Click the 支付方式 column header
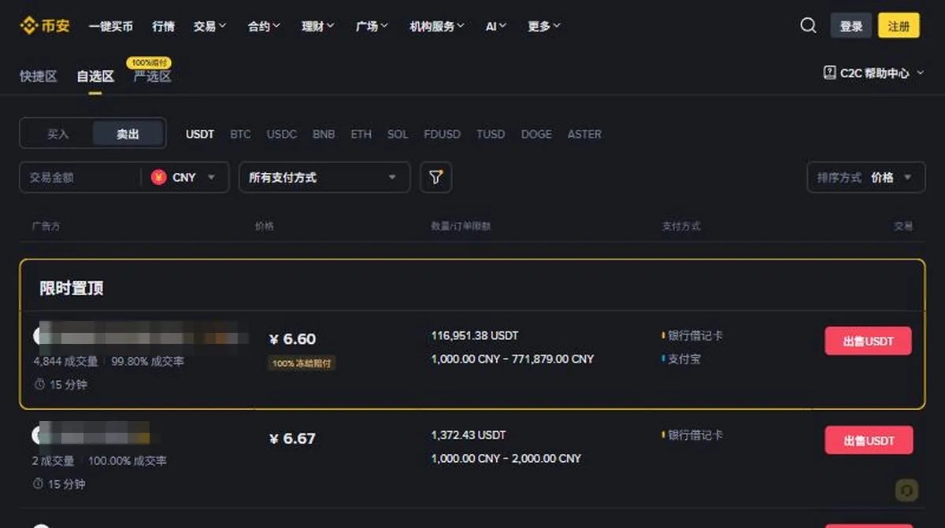This screenshot has width=945, height=528. coord(681,226)
